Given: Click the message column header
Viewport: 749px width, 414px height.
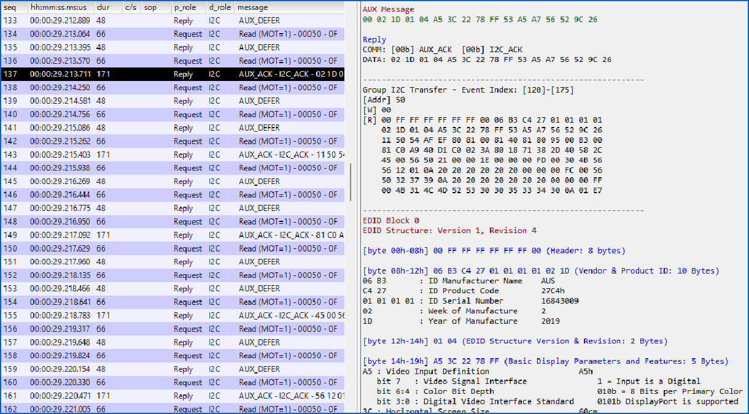Looking at the screenshot, I should tap(253, 7).
